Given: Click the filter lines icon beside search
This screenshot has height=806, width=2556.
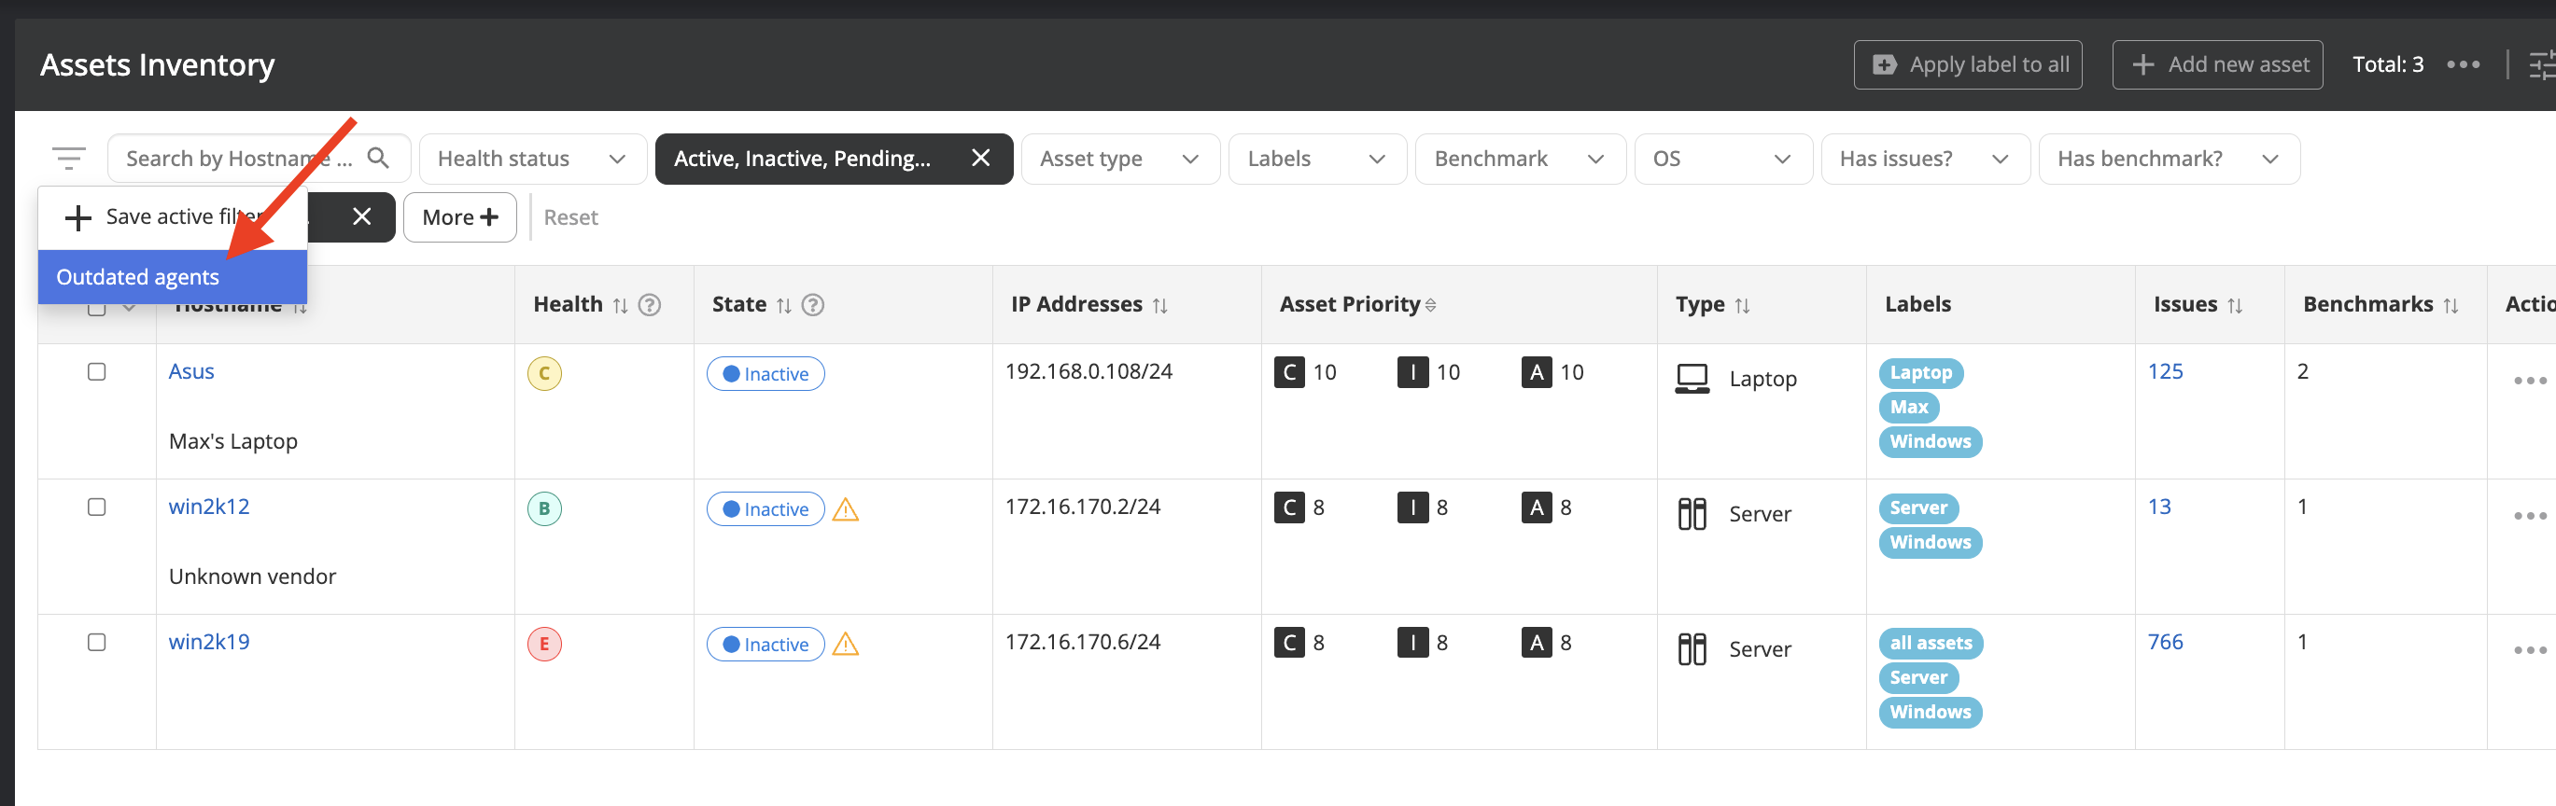Looking at the screenshot, I should [68, 159].
